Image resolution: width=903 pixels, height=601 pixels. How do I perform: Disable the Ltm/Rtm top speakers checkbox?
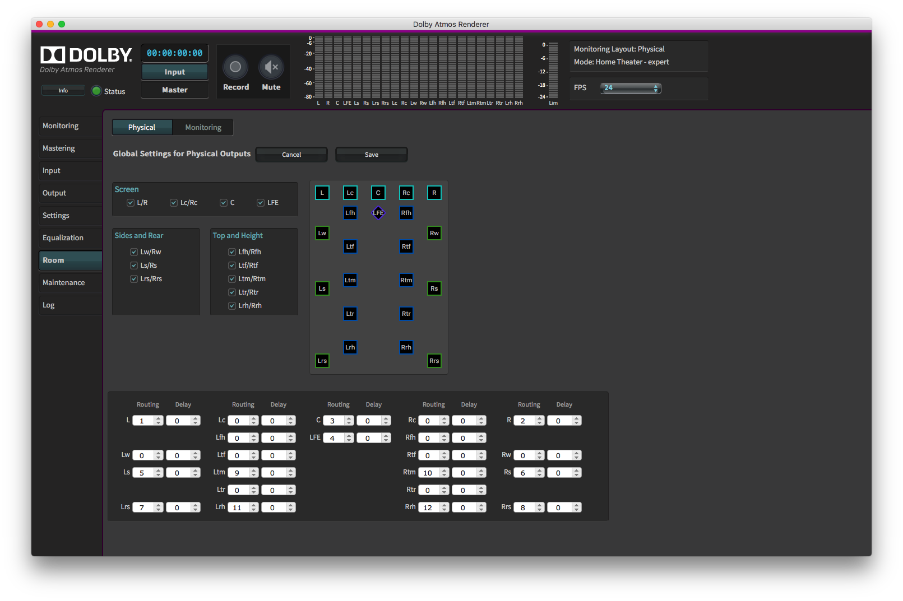click(232, 279)
